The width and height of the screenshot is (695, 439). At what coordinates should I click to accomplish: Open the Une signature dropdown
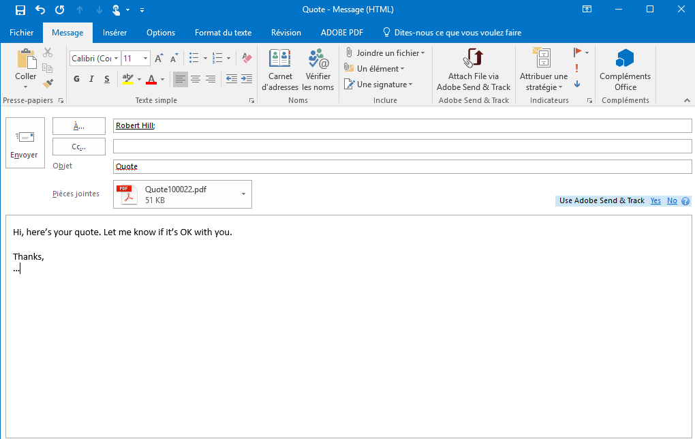(380, 85)
